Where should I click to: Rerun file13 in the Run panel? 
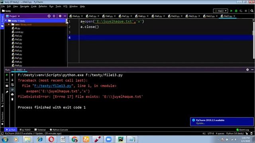coord(7,75)
